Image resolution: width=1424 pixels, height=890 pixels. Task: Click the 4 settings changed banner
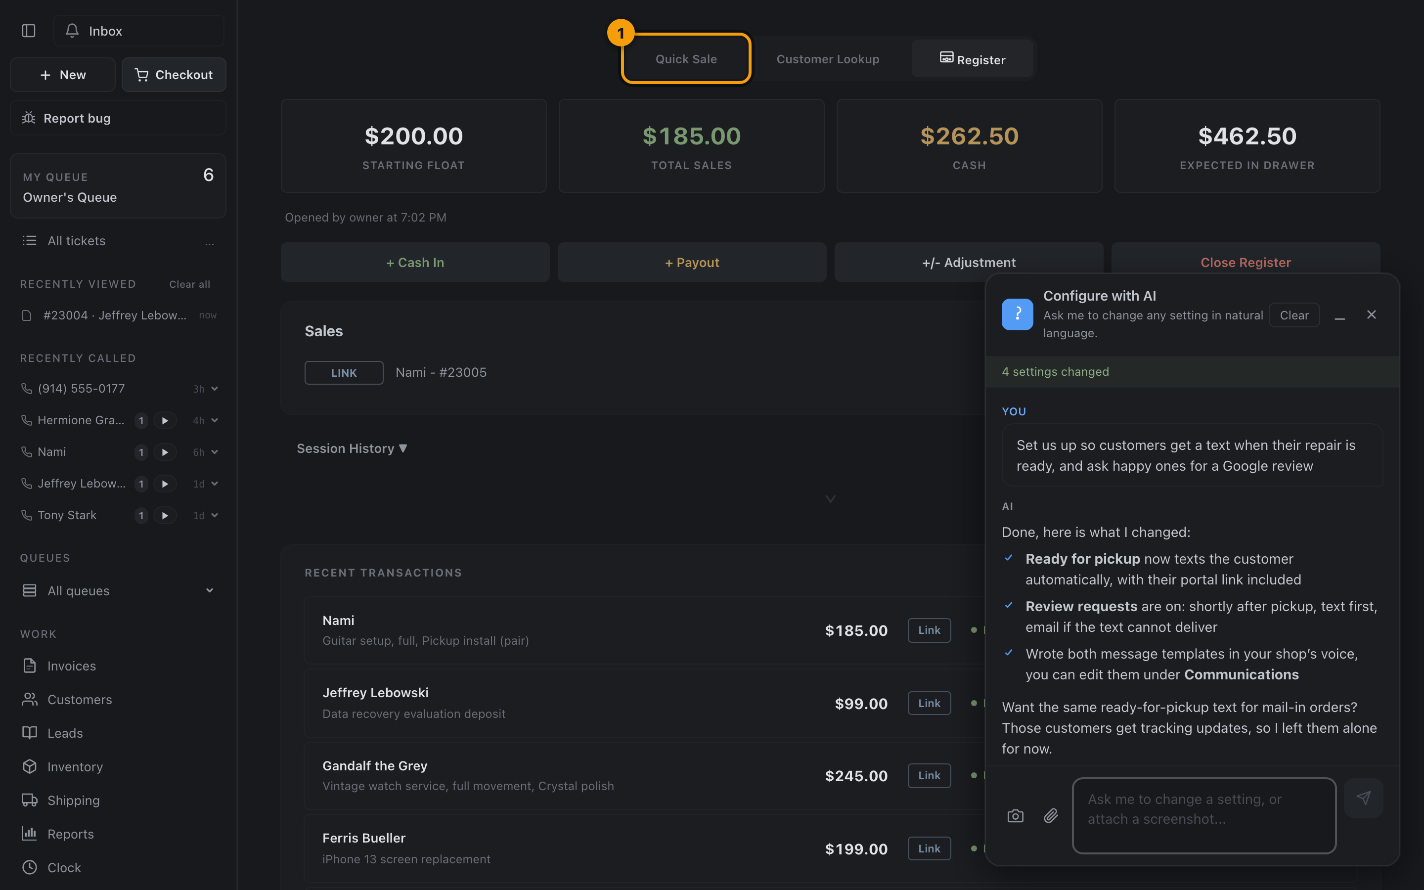[1192, 371]
